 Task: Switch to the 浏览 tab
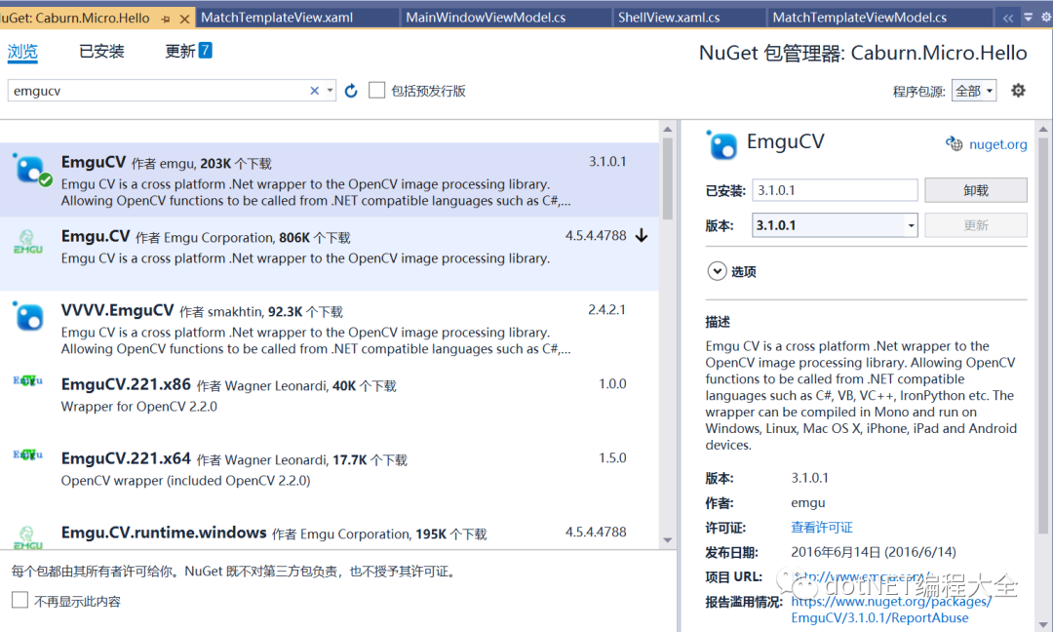pyautogui.click(x=22, y=52)
